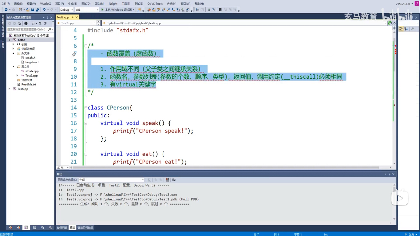Switch to the 错误列表 tab
This screenshot has height=236, width=420.
(62, 228)
